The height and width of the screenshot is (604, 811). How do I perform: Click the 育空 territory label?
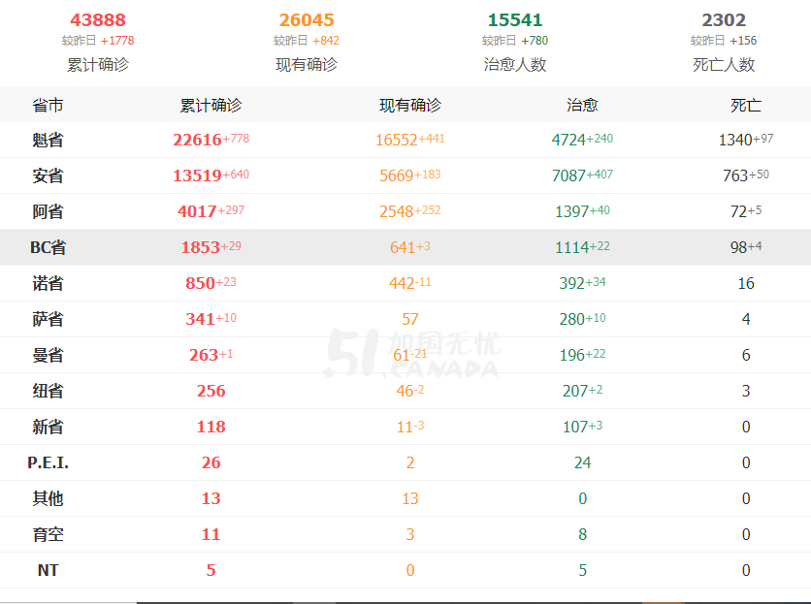point(48,534)
